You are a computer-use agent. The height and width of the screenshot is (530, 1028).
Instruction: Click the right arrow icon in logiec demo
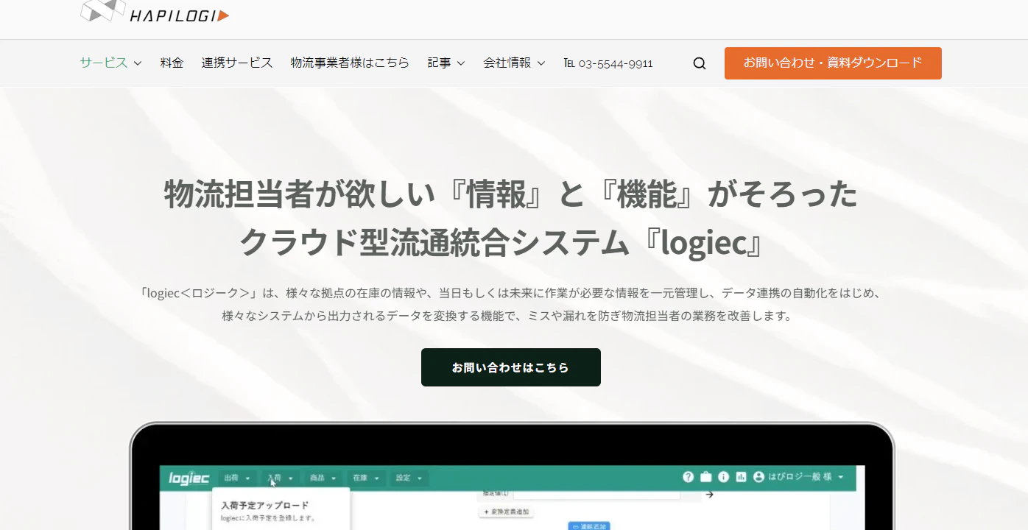(709, 495)
